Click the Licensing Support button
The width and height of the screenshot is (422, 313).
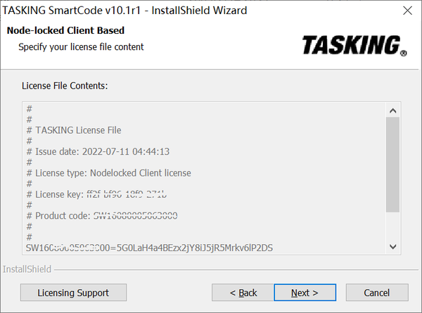pos(73,293)
